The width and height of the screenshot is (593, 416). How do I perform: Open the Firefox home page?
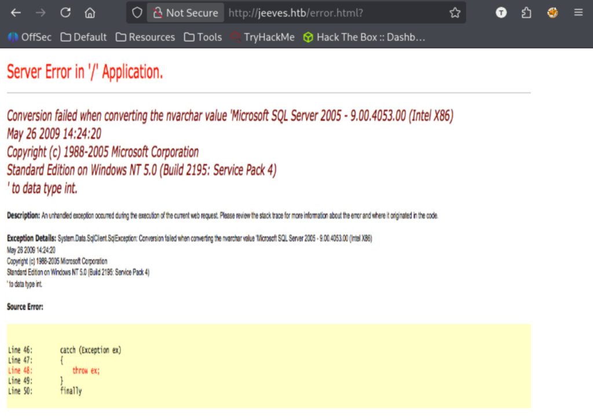90,13
